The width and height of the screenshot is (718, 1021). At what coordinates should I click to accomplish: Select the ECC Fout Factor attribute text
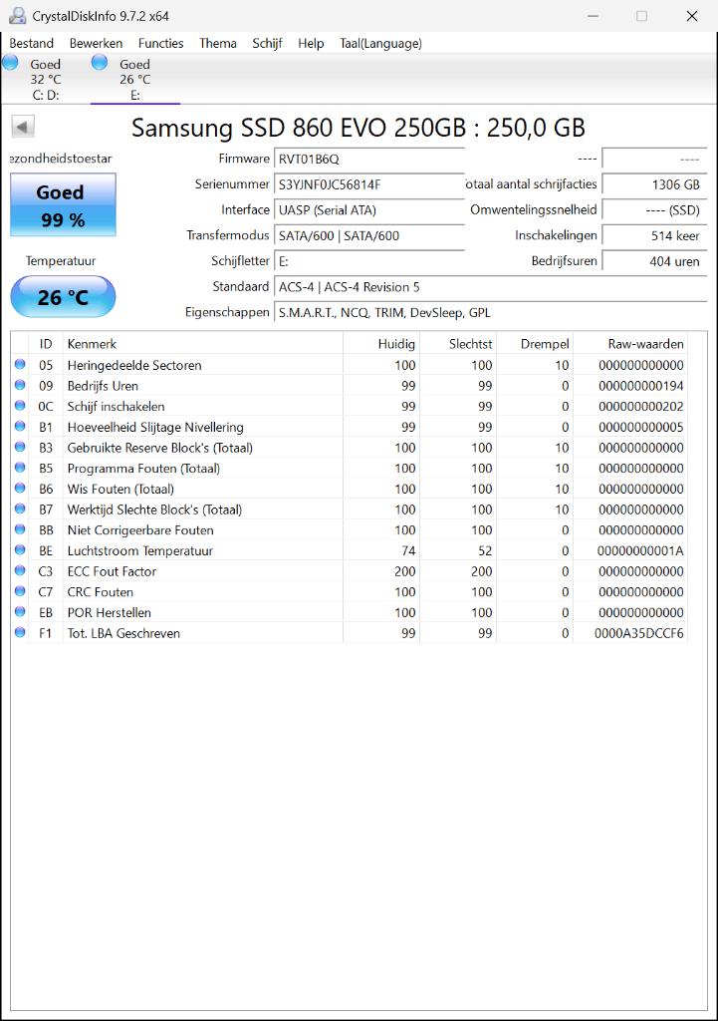coord(112,571)
